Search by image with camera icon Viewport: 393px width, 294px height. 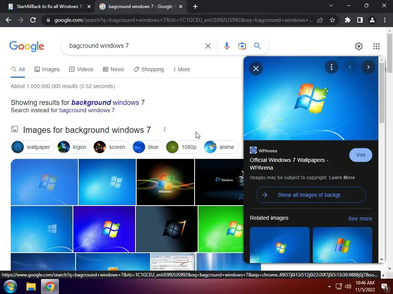(x=242, y=46)
